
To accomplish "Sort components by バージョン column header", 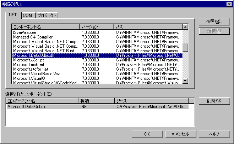I will [x=97, y=26].
